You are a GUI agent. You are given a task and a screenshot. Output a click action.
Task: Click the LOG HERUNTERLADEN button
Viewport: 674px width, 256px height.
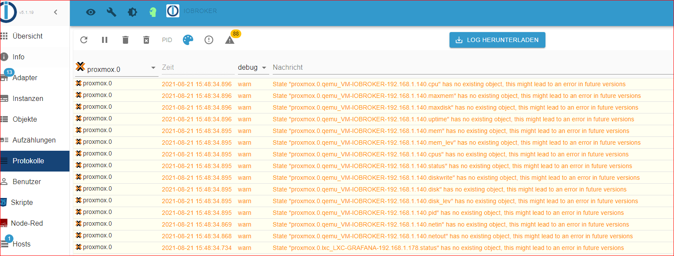[x=497, y=40]
